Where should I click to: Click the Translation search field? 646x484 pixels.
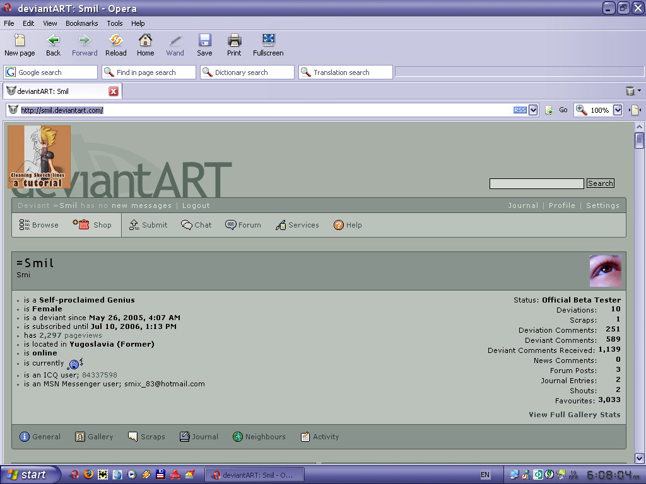click(x=346, y=72)
